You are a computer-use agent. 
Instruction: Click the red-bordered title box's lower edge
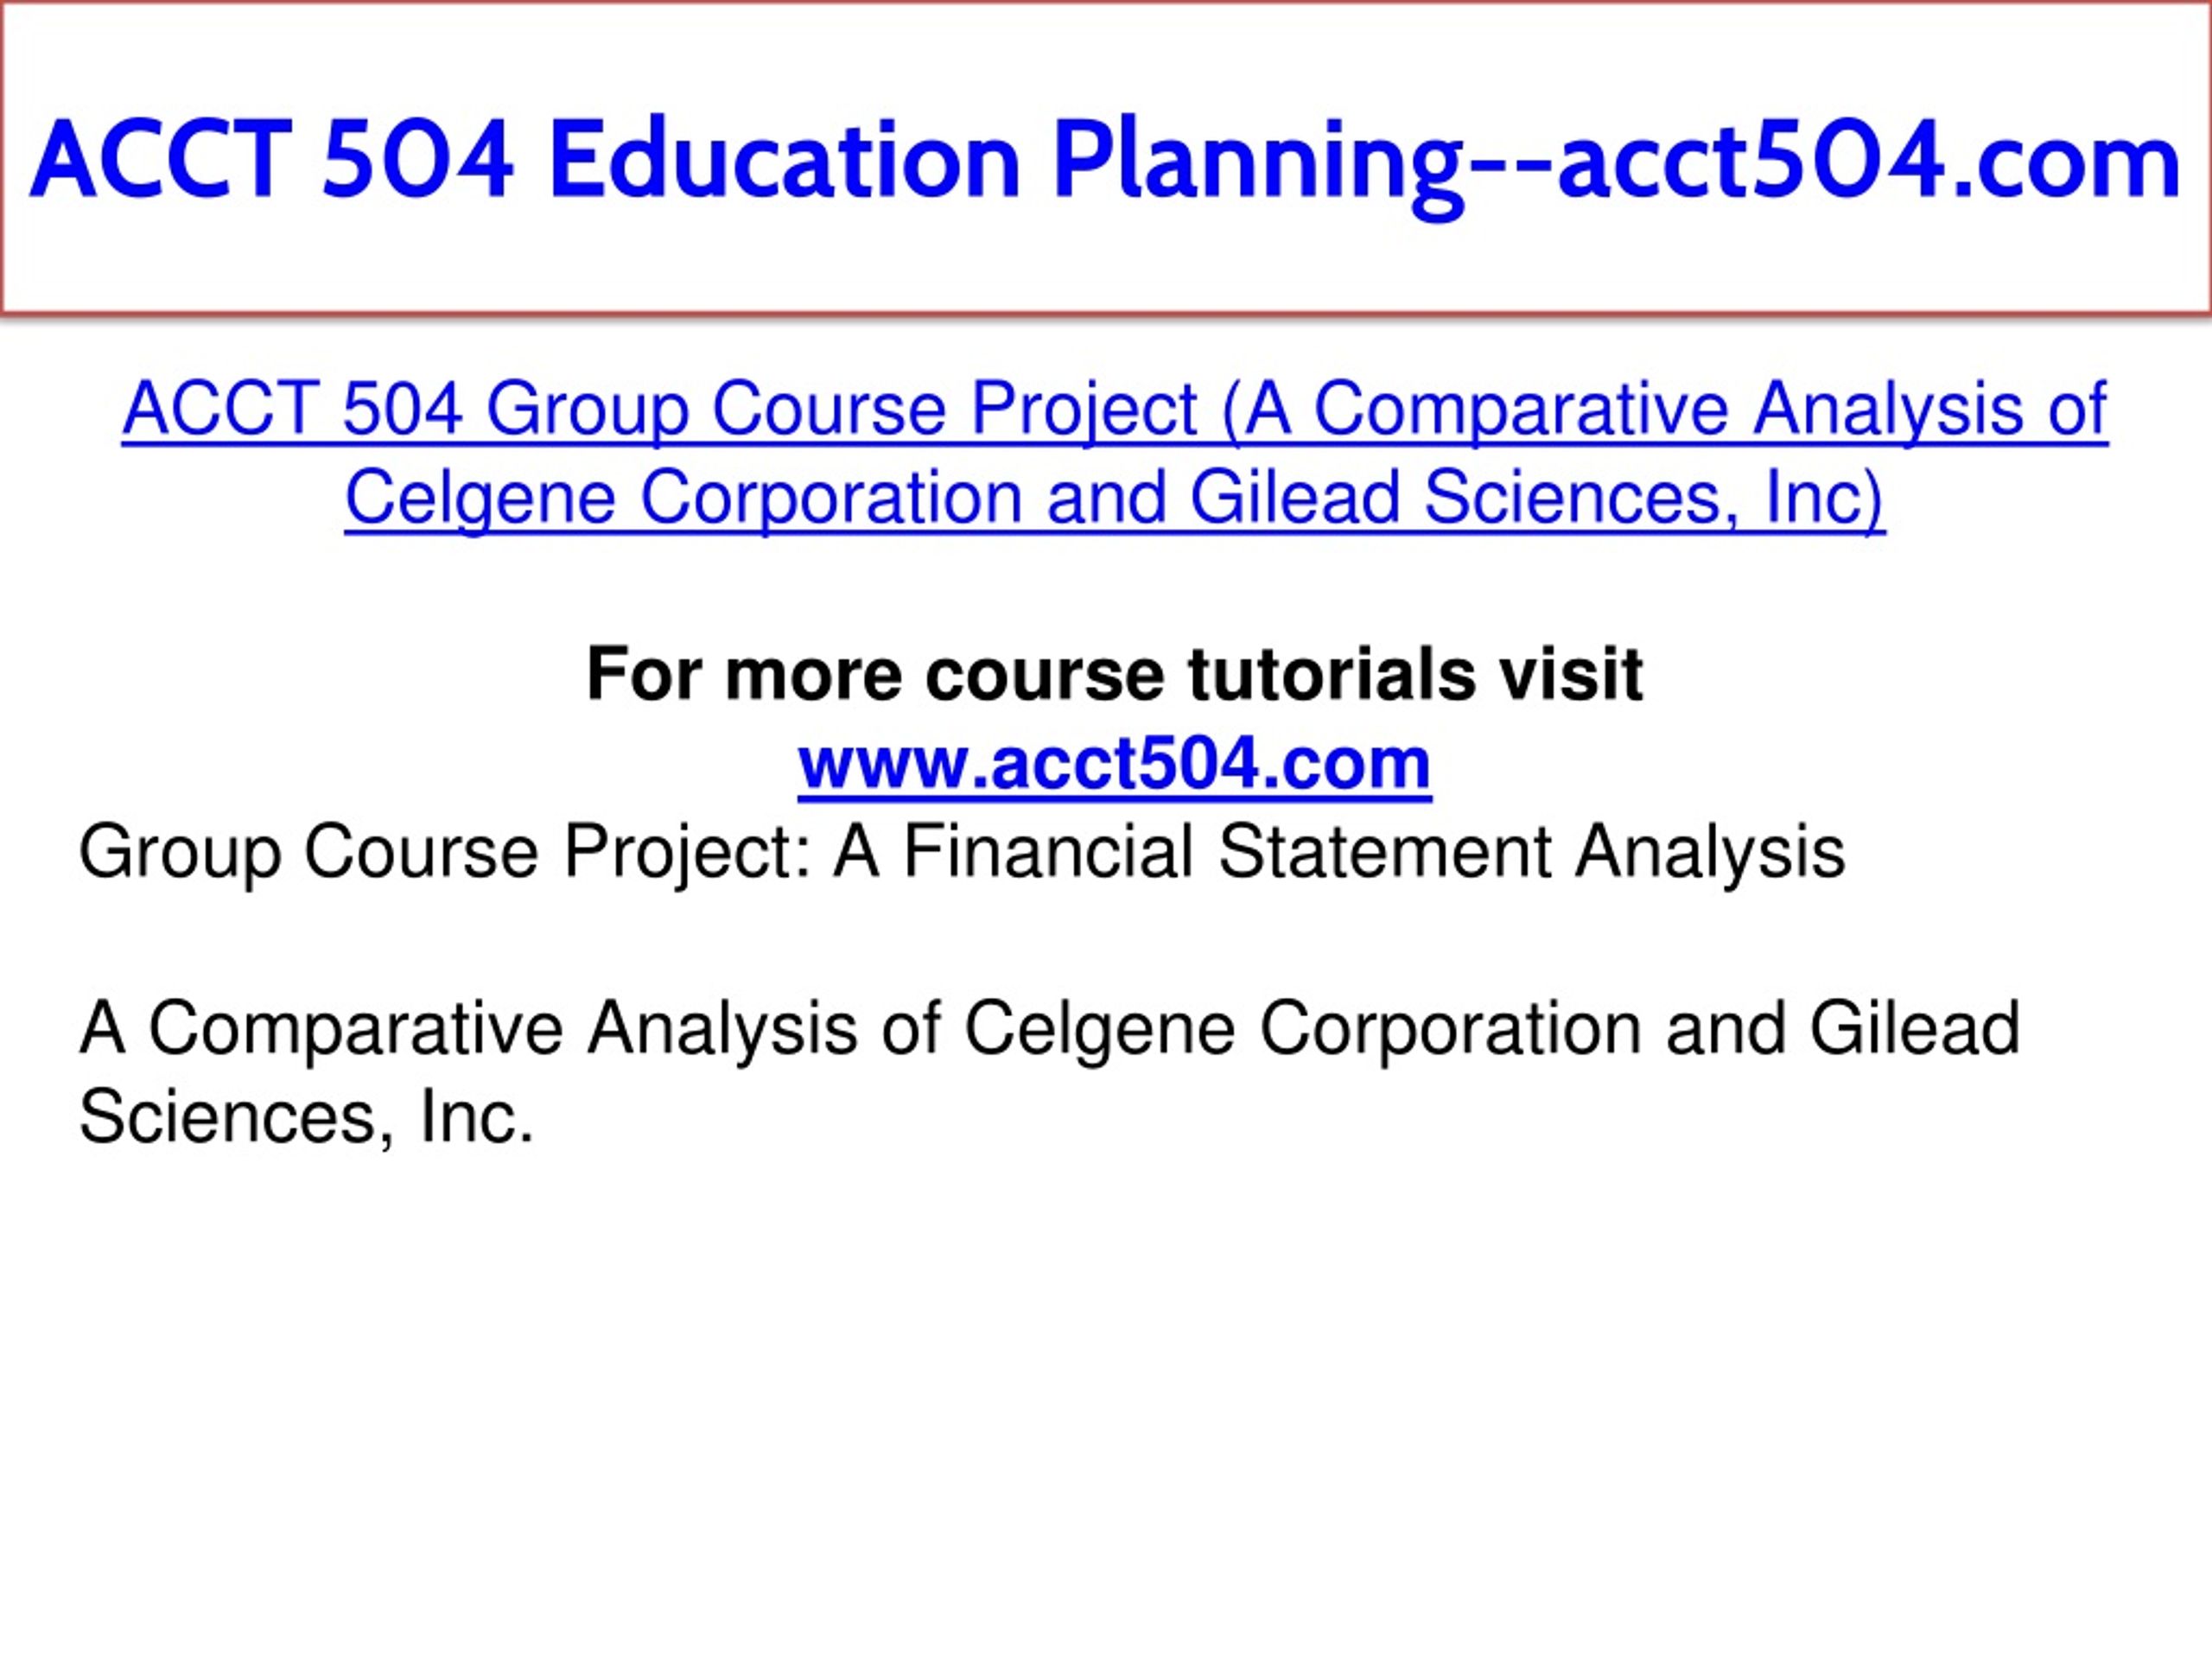pyautogui.click(x=1105, y=312)
